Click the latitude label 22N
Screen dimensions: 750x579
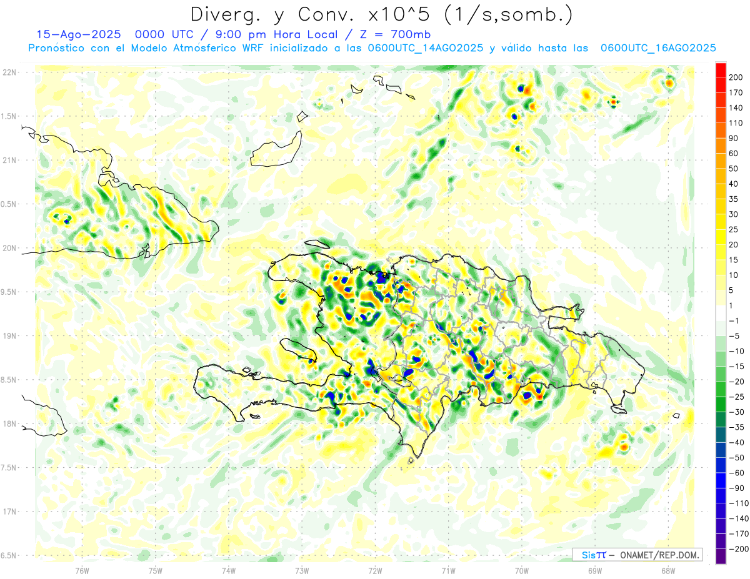pos(9,72)
